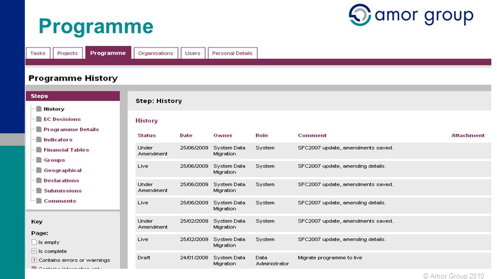Screen dimensions: 497x279
Task: Switch to the Projects tab
Action: click(x=67, y=53)
